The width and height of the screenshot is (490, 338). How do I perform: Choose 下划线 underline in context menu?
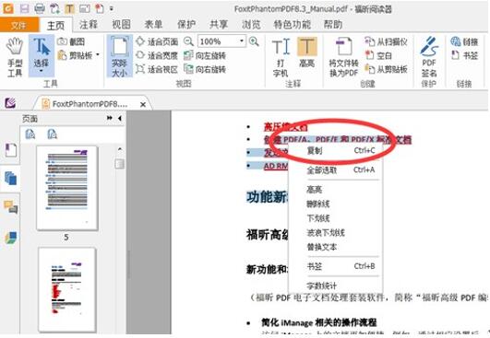coord(335,218)
